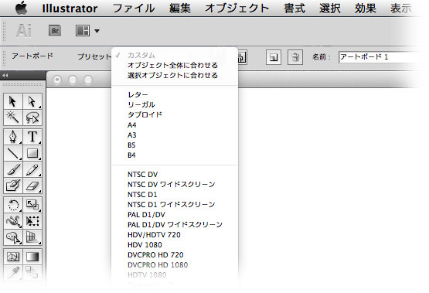
Task: Click the Delete Artboard trash icon
Action: click(x=295, y=57)
